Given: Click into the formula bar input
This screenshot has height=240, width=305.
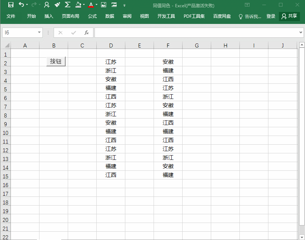Looking at the screenshot, I should pos(196,33).
